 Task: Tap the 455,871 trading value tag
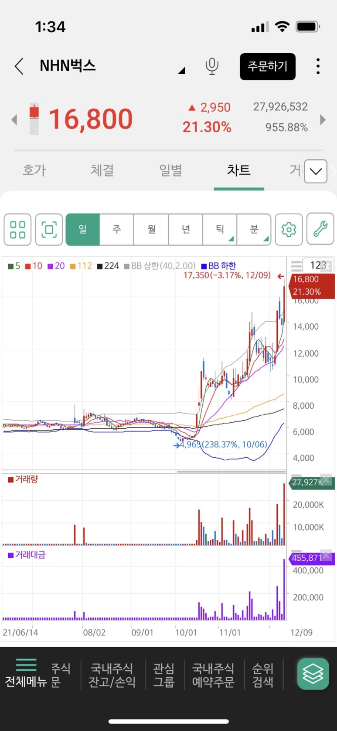click(311, 558)
